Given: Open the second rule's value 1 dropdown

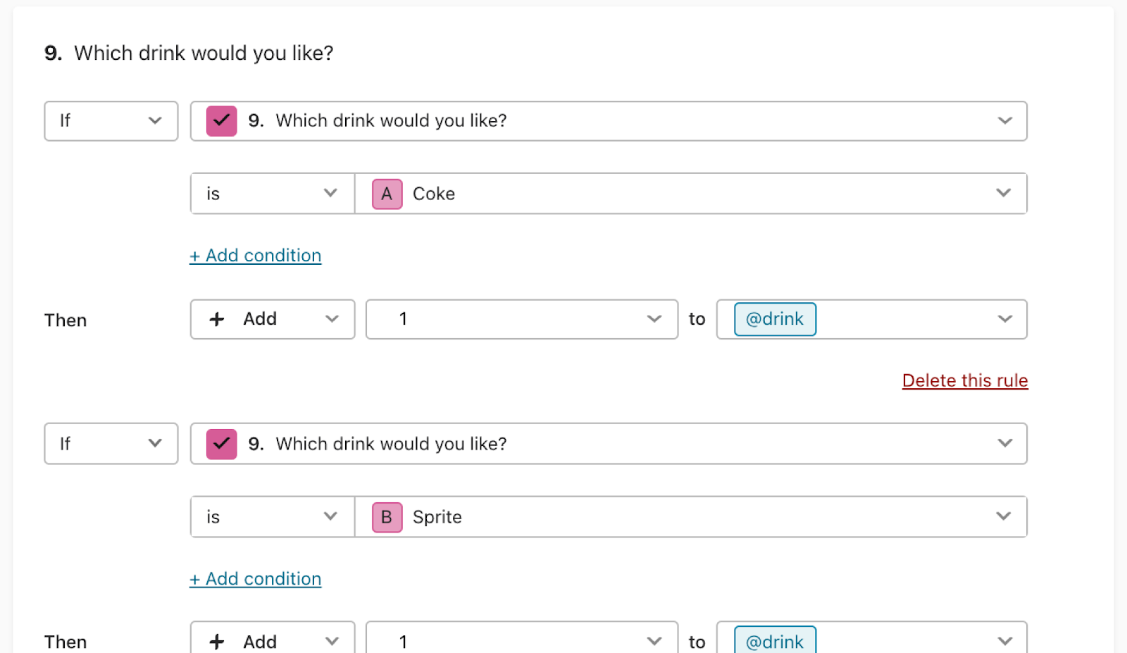Looking at the screenshot, I should (522, 638).
